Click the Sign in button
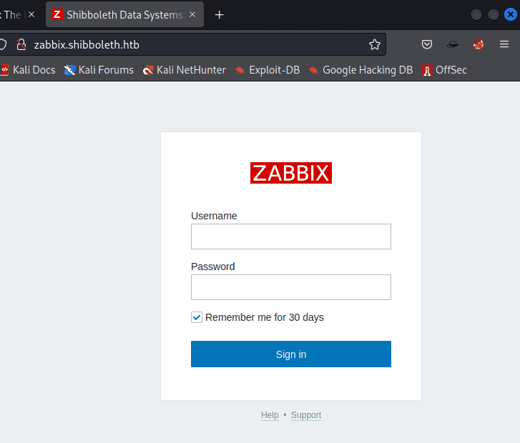Viewport: 520px width, 443px height. (291, 354)
